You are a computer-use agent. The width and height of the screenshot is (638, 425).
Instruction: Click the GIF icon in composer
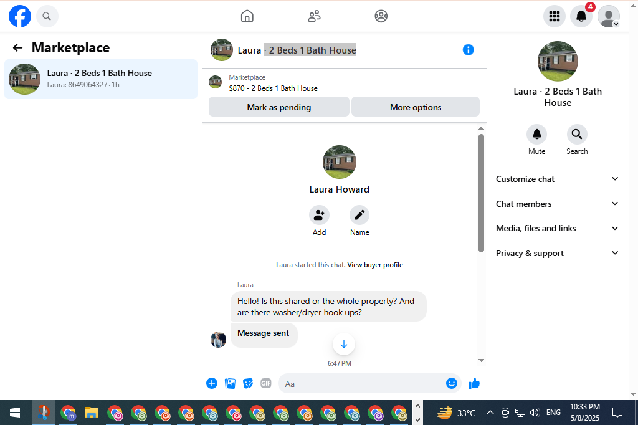[265, 383]
